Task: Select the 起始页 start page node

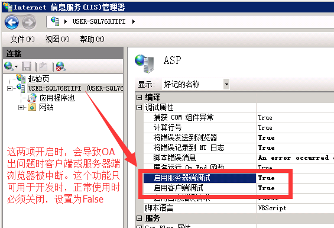Action: click(x=38, y=79)
